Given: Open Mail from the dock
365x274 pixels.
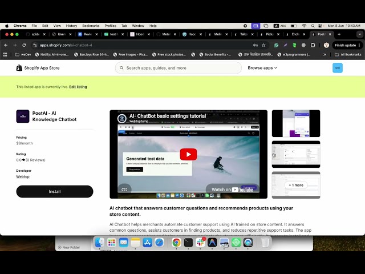Looking at the screenshot, I should click(x=123, y=243).
